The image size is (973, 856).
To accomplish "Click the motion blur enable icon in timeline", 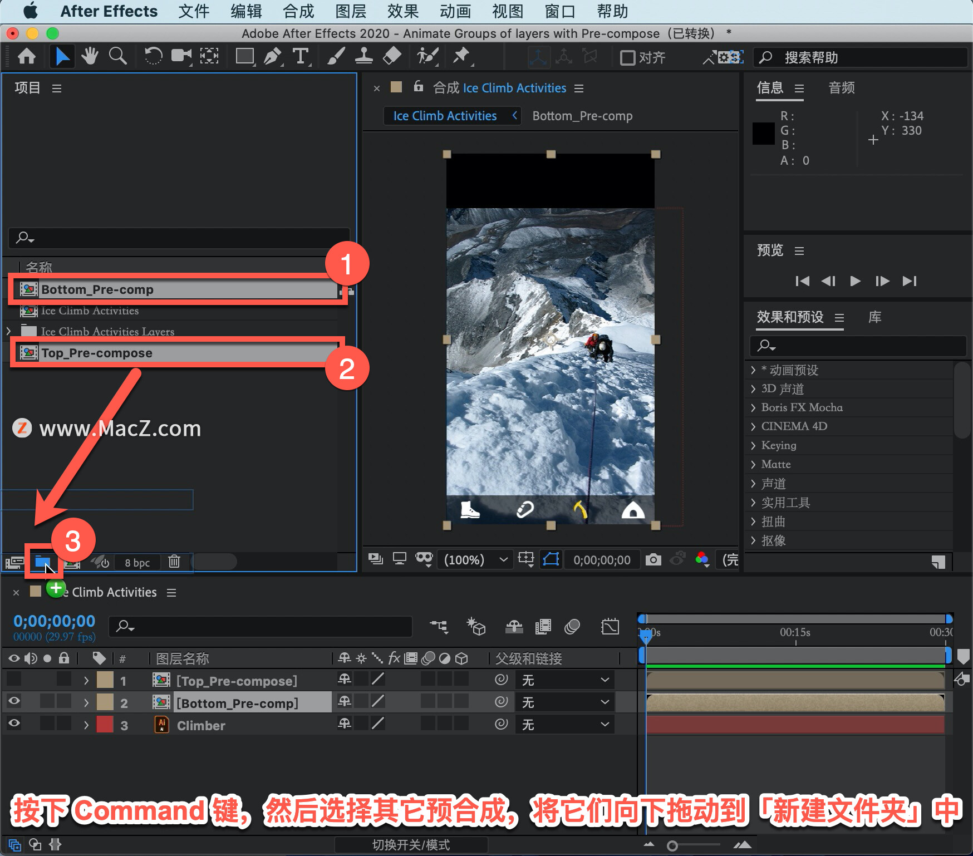I will coord(572,627).
